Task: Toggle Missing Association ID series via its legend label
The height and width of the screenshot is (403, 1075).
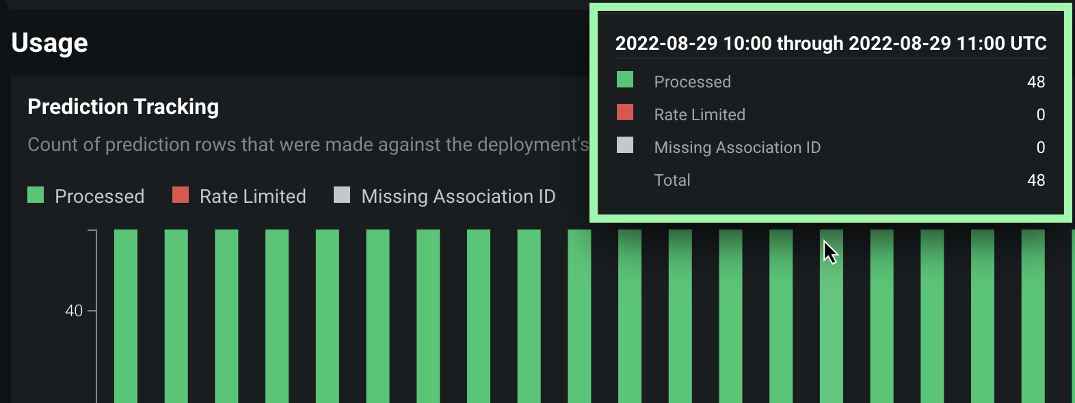Action: point(458,197)
